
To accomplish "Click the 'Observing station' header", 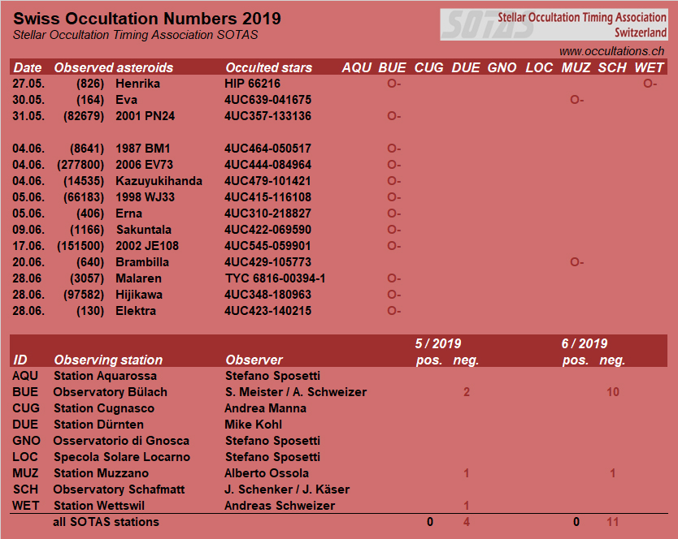I will pos(108,360).
